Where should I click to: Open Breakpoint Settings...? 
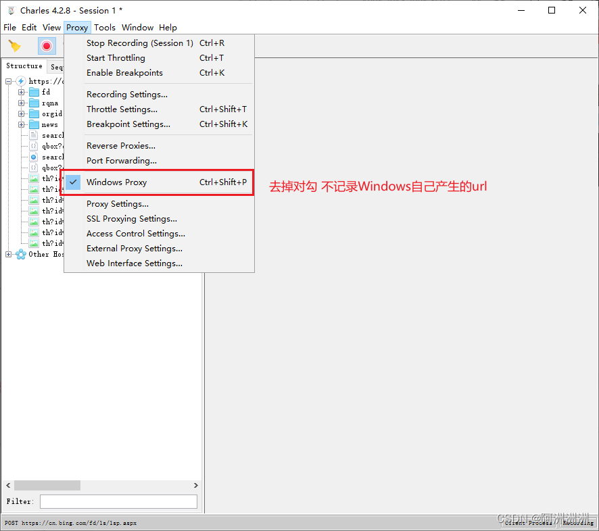pos(160,124)
